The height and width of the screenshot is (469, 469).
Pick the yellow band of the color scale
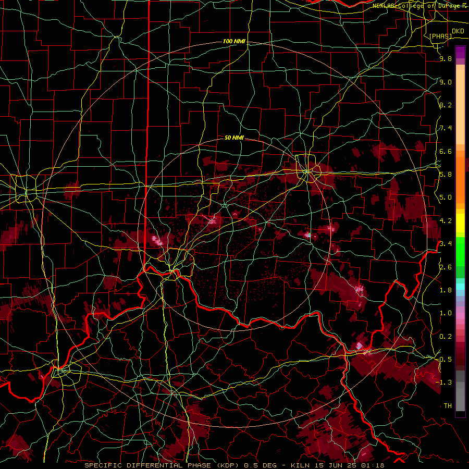pyautogui.click(x=460, y=223)
